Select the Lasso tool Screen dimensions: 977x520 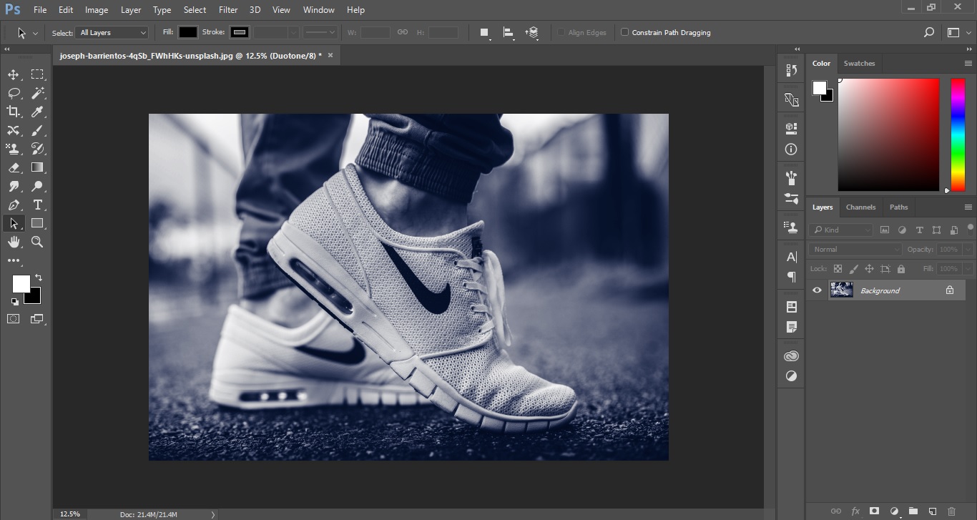tap(14, 93)
